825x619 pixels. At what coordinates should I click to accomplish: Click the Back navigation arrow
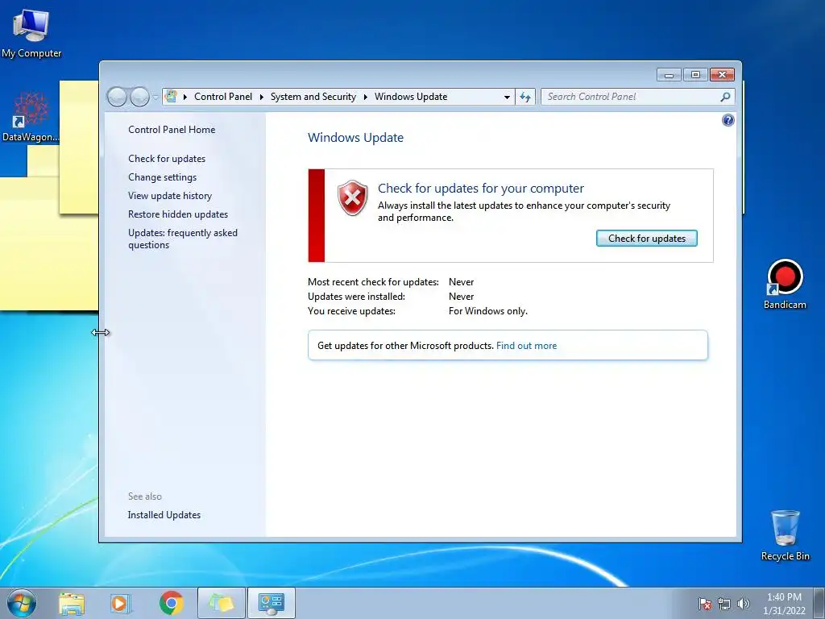point(117,97)
